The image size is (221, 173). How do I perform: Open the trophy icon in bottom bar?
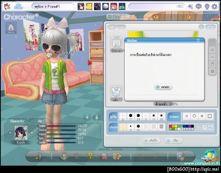tap(90, 156)
